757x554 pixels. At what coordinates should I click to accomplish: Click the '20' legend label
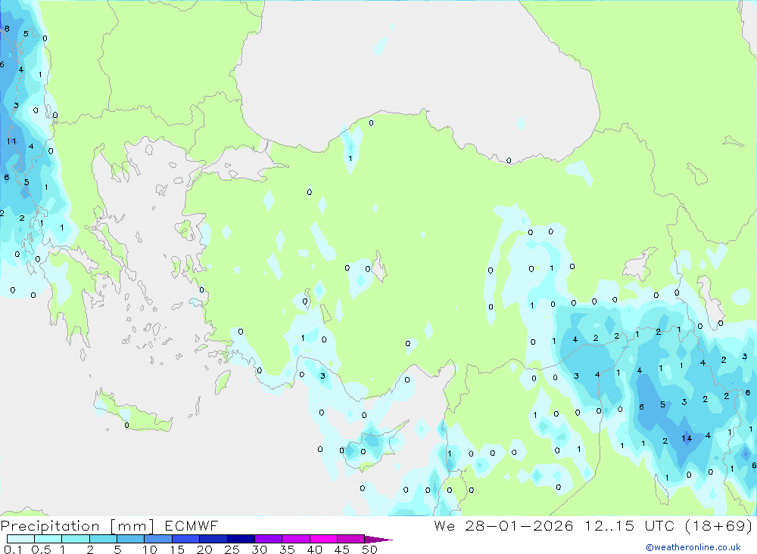204,549
